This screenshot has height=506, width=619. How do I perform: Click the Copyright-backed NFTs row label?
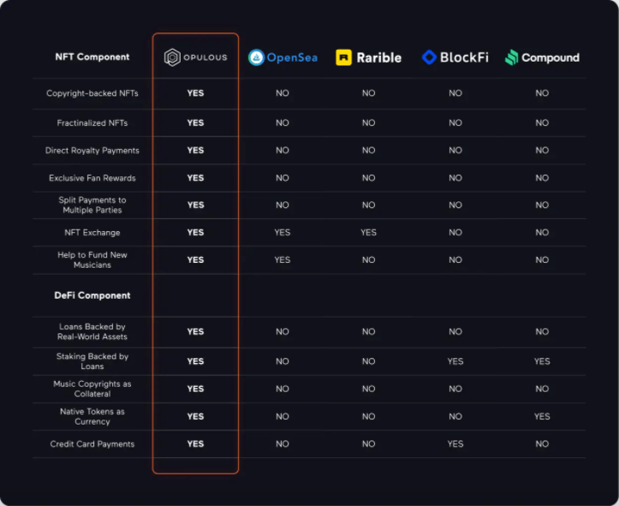[x=92, y=93]
